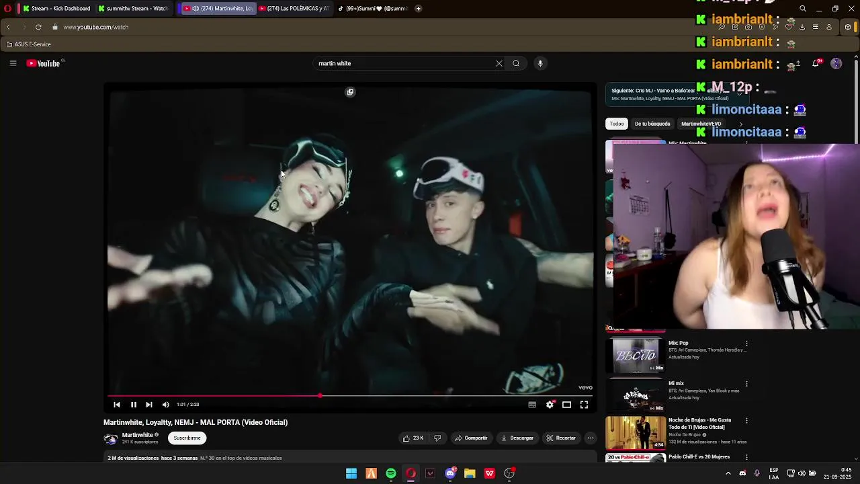This screenshot has width=860, height=484.
Task: Open more actions three-dot menu under video
Action: tap(591, 438)
